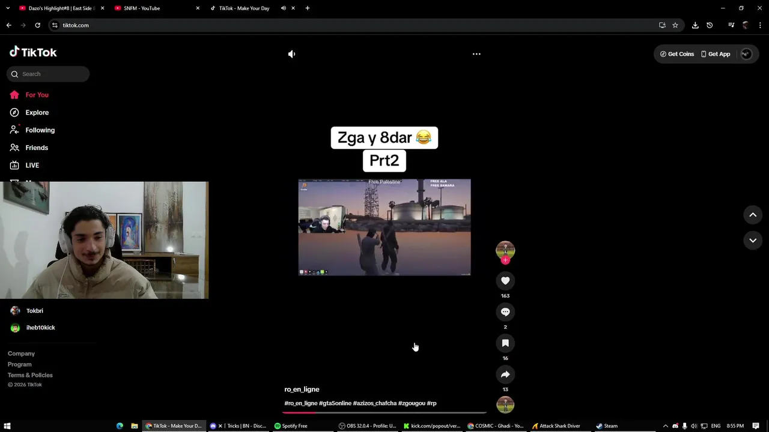Open the video more-options ellipsis menu
769x432 pixels.
tap(476, 54)
